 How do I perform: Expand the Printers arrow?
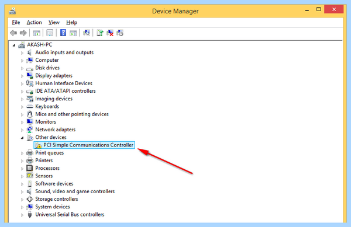22,160
